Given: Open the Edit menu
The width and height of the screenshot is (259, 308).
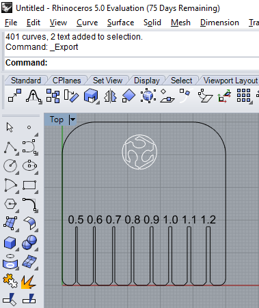Looking at the screenshot, I should 33,23.
